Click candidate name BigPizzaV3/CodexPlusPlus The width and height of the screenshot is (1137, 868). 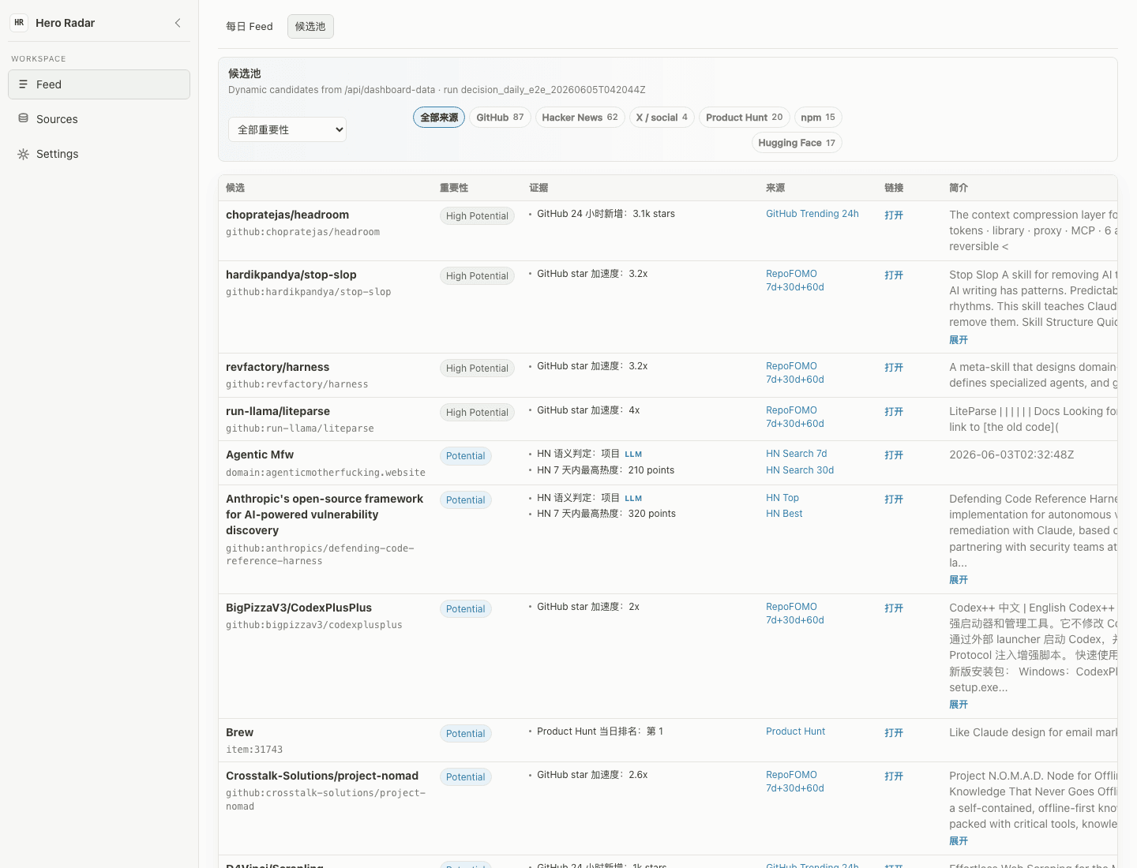tap(298, 608)
